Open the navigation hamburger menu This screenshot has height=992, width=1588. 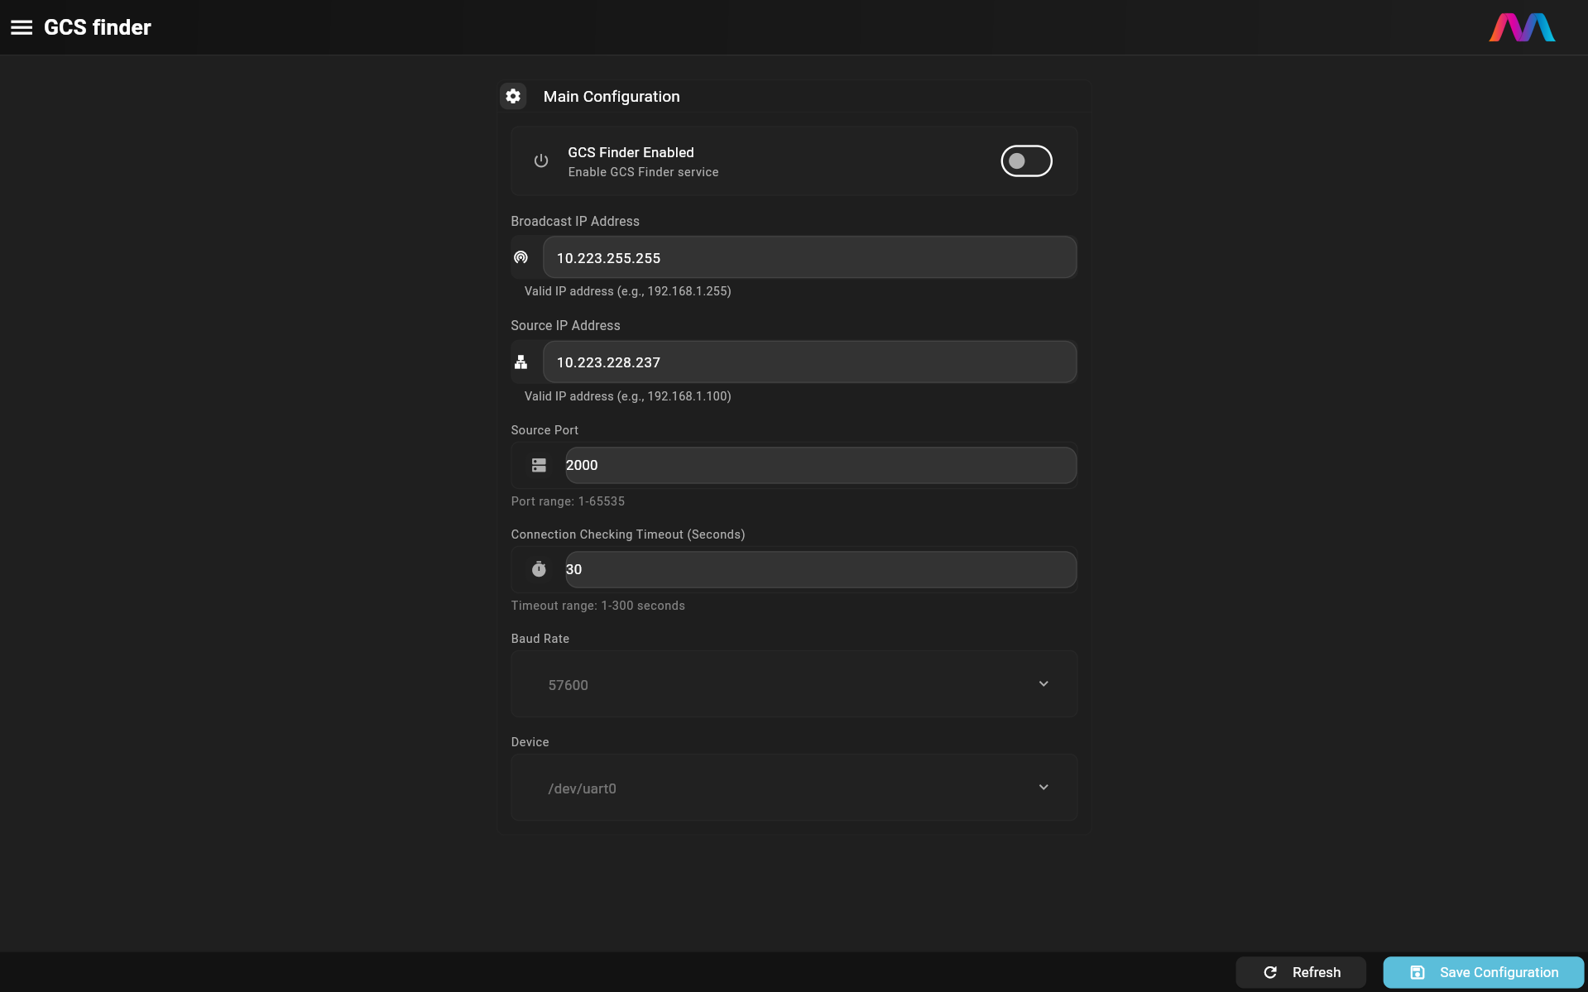coord(21,26)
